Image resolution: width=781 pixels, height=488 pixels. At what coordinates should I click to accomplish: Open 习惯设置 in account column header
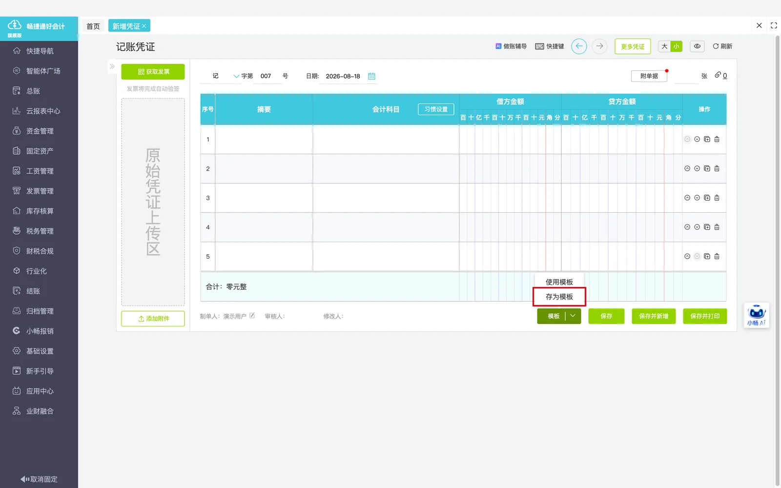point(436,109)
